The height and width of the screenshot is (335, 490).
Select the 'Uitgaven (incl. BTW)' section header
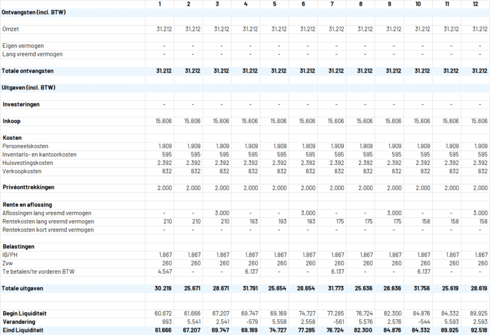pyautogui.click(x=29, y=87)
